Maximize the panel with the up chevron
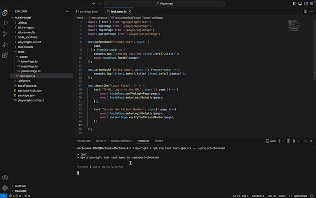The width and height of the screenshot is (316, 198). tap(305, 141)
